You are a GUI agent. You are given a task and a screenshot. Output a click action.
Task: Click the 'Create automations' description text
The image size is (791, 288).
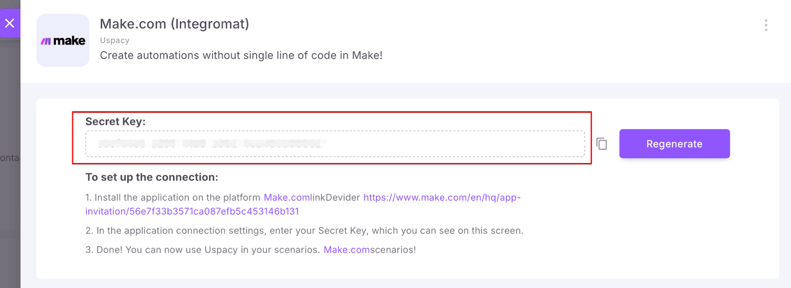[241, 55]
